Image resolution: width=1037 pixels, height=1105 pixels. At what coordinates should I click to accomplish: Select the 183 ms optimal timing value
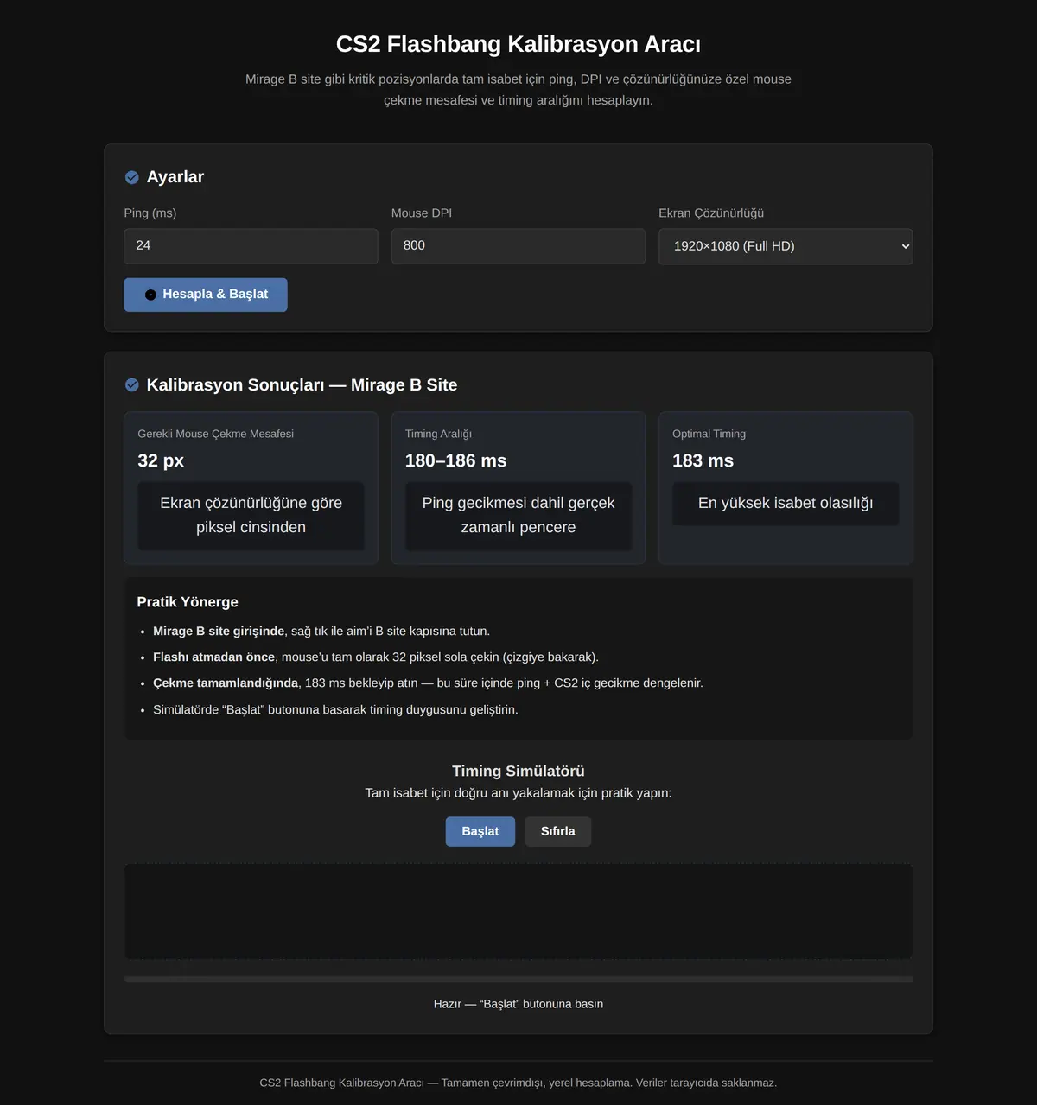(x=703, y=460)
